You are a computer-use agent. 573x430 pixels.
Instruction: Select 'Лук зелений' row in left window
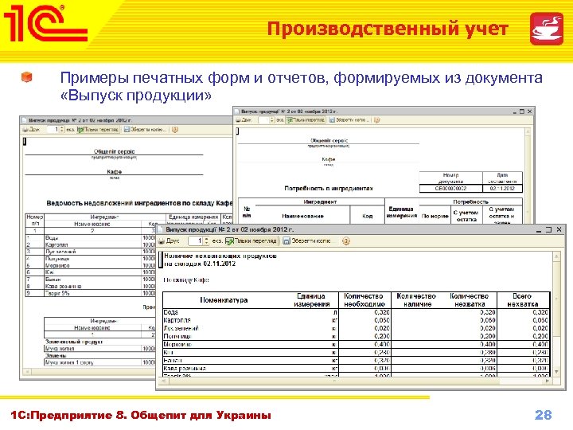91,252
